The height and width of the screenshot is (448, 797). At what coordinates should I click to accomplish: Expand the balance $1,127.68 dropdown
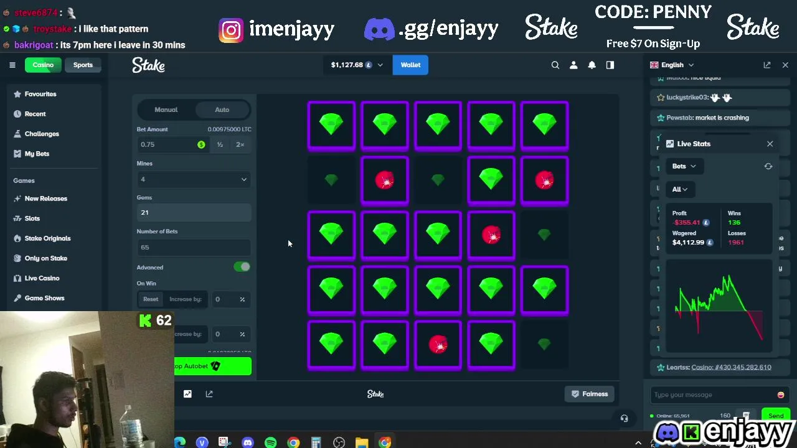click(x=357, y=65)
